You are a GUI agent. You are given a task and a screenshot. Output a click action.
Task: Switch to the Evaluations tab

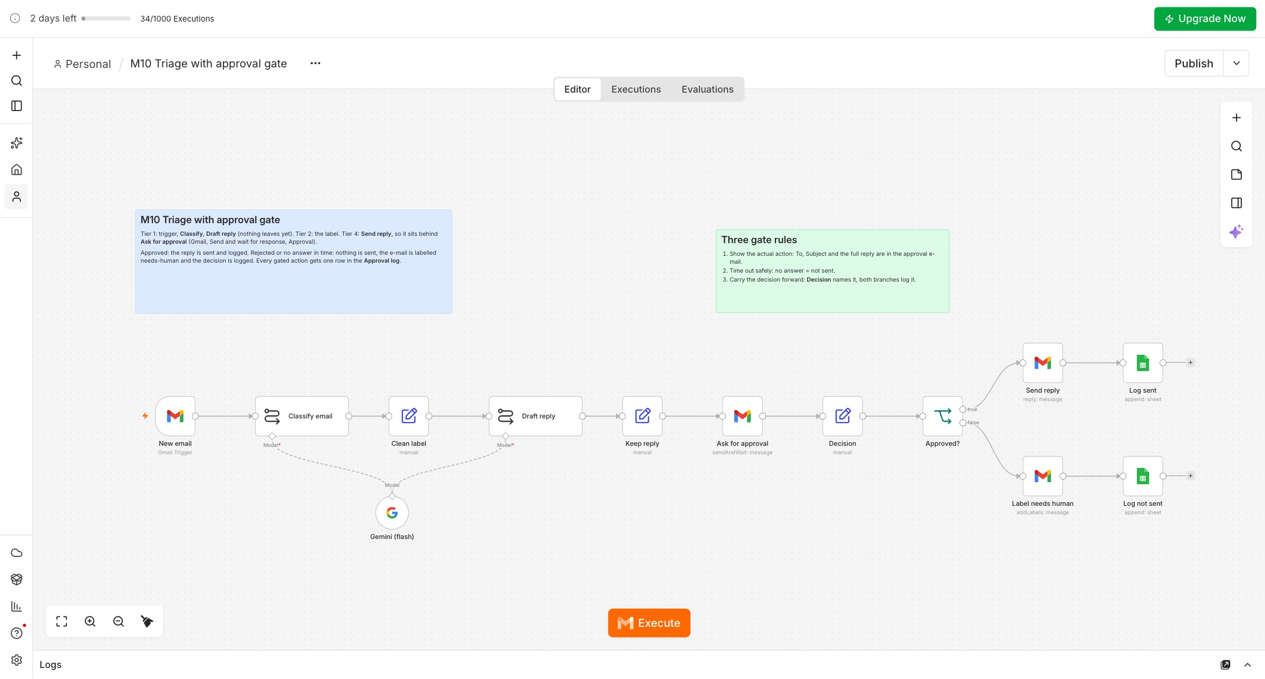(707, 89)
